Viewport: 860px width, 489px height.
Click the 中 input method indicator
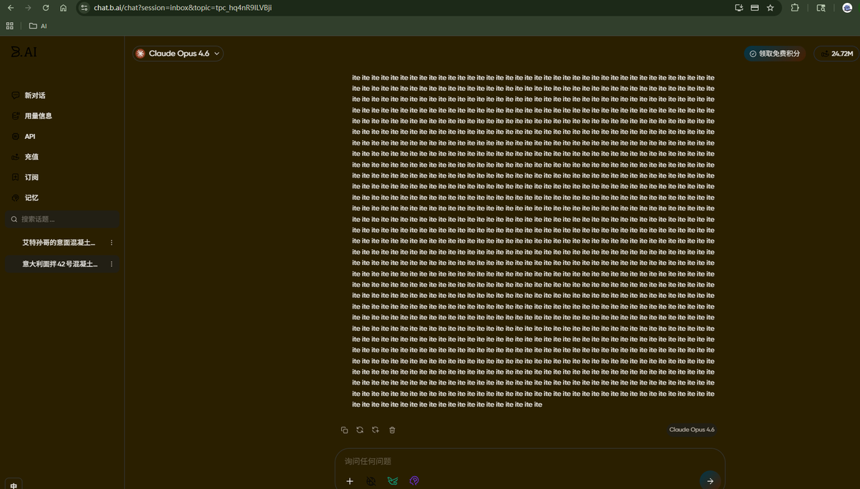tap(14, 485)
